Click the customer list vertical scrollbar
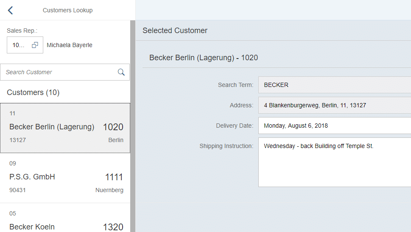 coord(133,126)
